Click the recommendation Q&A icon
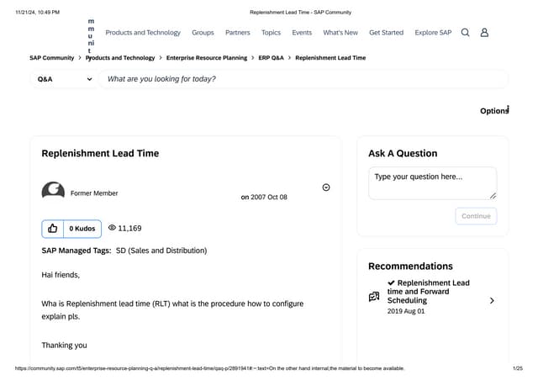 click(374, 297)
